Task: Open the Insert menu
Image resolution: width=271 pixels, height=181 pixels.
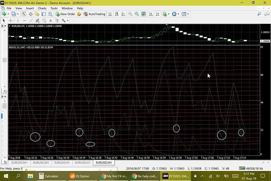Action: (30, 8)
